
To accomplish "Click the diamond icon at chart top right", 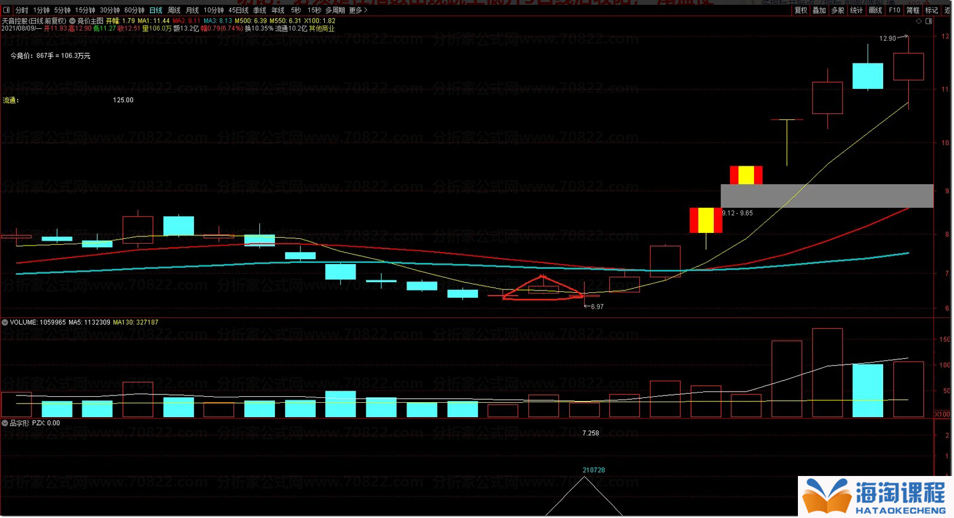I will [919, 21].
